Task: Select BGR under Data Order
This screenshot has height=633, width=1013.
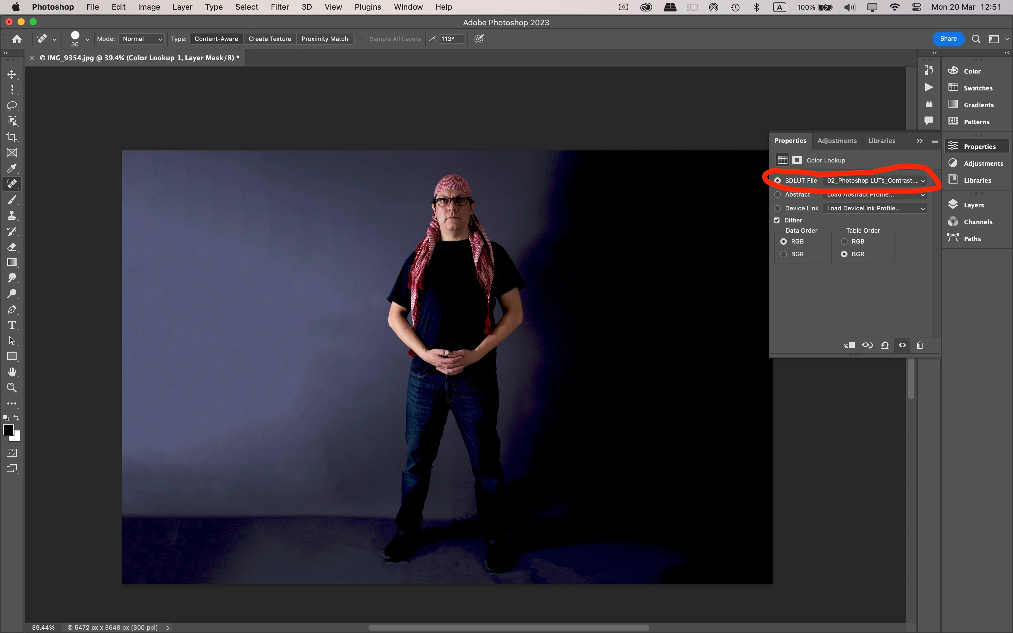Action: [x=784, y=254]
